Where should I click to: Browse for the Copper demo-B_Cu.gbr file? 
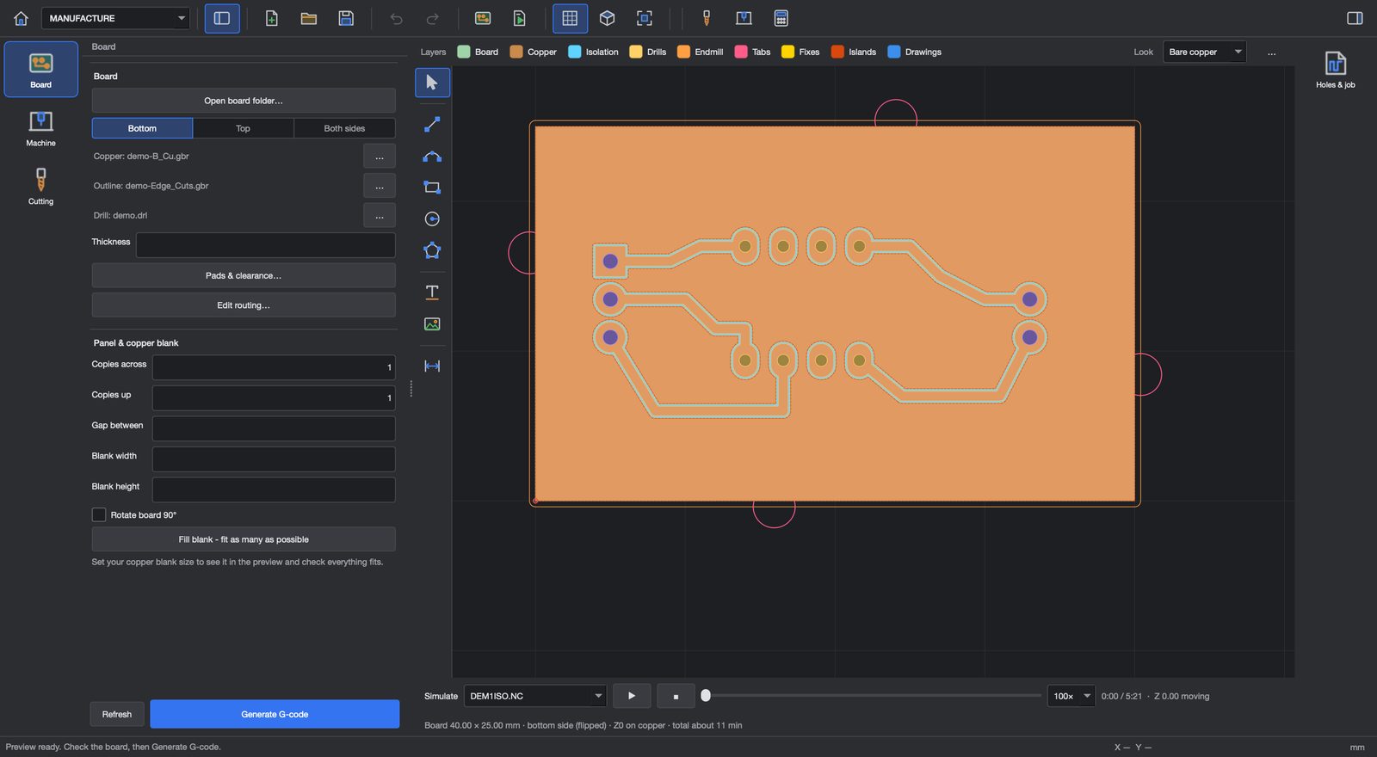[380, 157]
